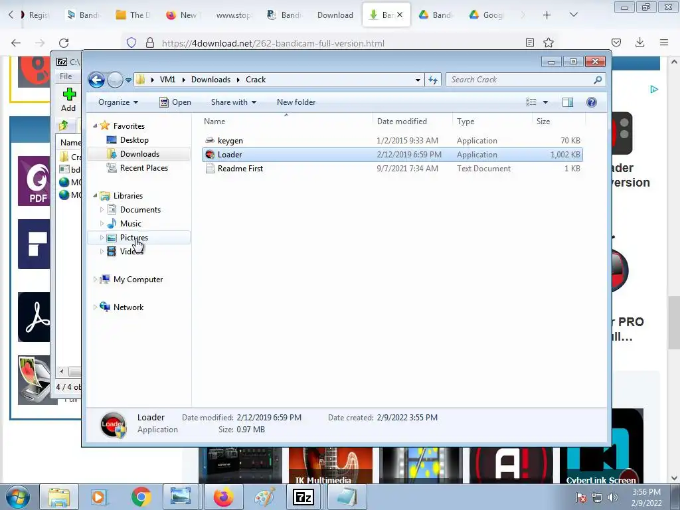Viewport: 680px width, 510px height.
Task: Sort by Date modified column
Action: [412, 122]
